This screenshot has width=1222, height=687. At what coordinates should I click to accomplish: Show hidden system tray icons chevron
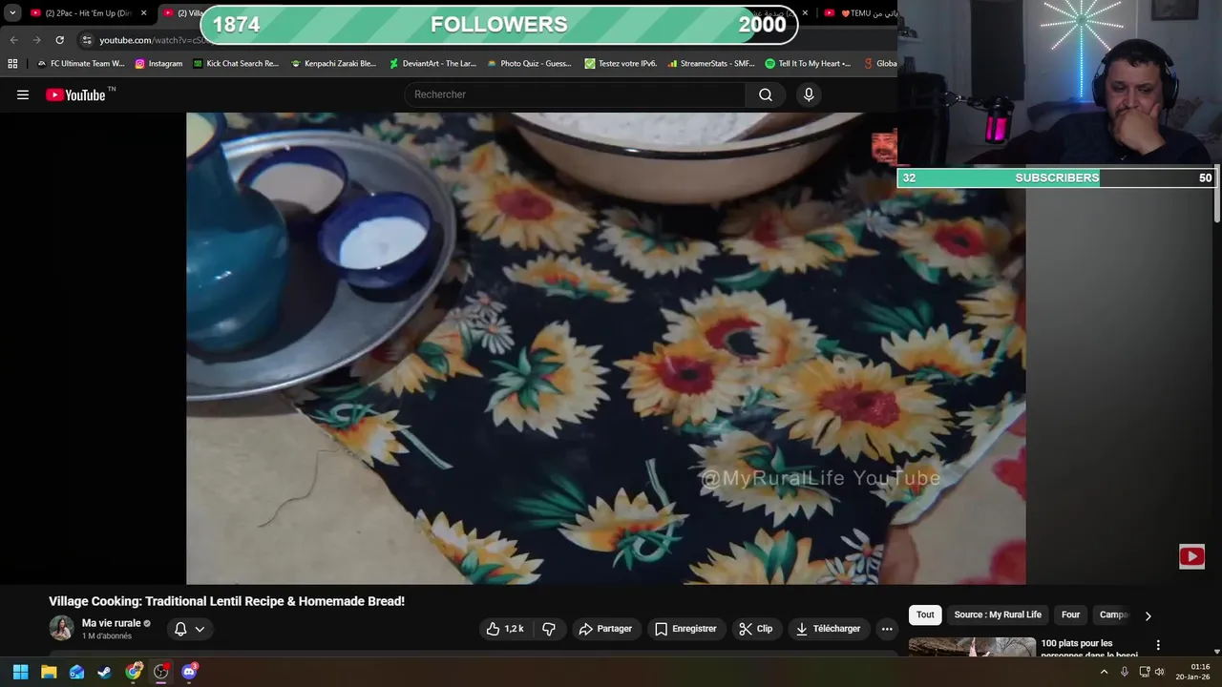[x=1104, y=672]
